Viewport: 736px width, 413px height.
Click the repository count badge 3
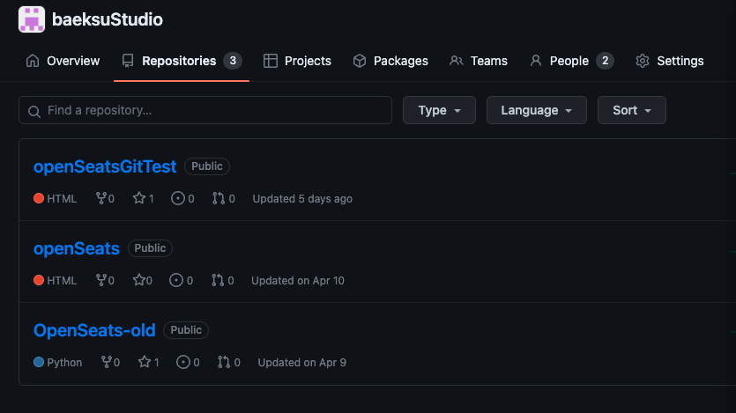(x=233, y=61)
